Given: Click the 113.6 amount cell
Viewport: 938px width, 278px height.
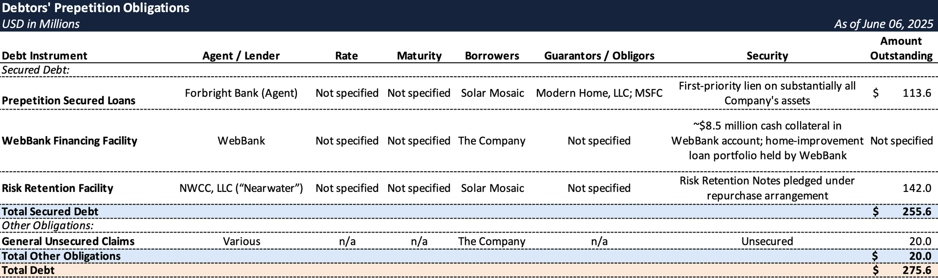Looking at the screenshot, I should (x=917, y=93).
